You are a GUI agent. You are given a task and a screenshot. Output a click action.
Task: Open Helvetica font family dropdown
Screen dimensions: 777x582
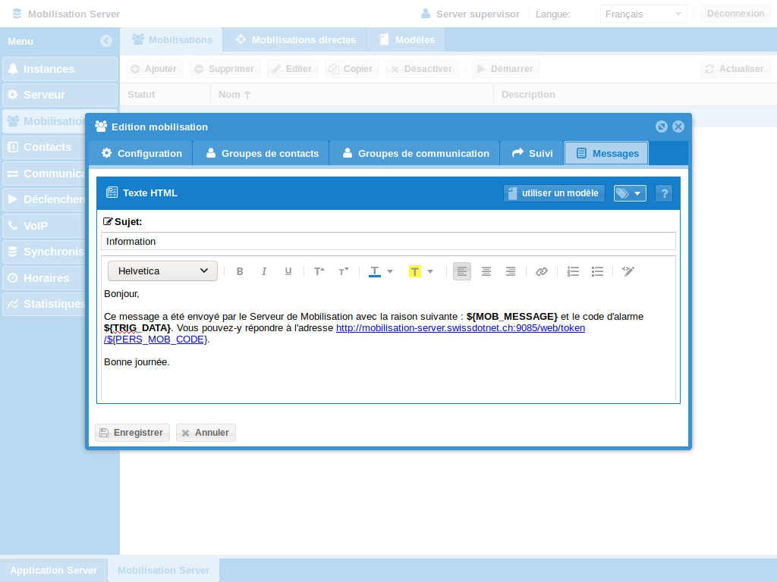coord(162,271)
